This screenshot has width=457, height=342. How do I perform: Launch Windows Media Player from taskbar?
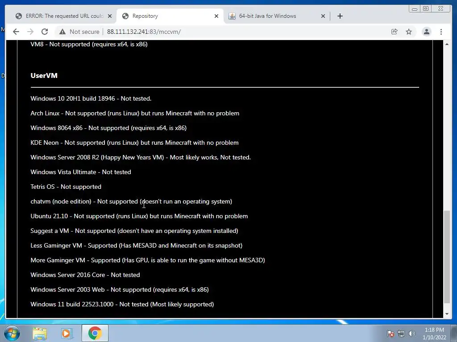click(67, 334)
